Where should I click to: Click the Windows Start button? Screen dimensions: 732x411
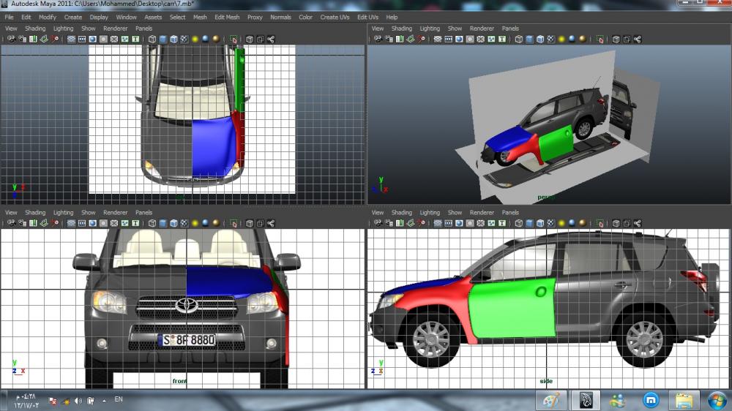(717, 400)
